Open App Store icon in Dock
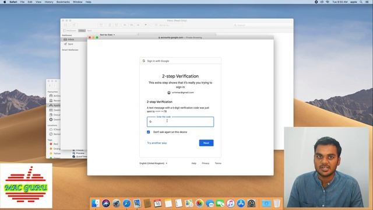 point(241,203)
